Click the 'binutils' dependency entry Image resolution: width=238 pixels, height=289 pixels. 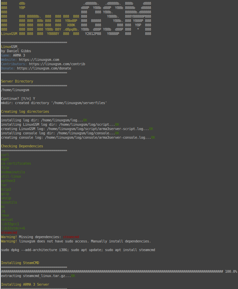click(9, 203)
